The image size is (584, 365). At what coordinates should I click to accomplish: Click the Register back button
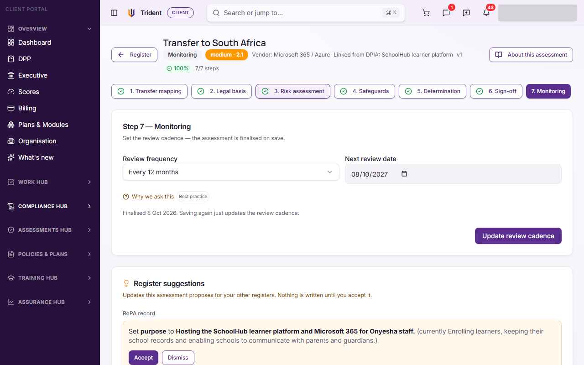coord(135,55)
